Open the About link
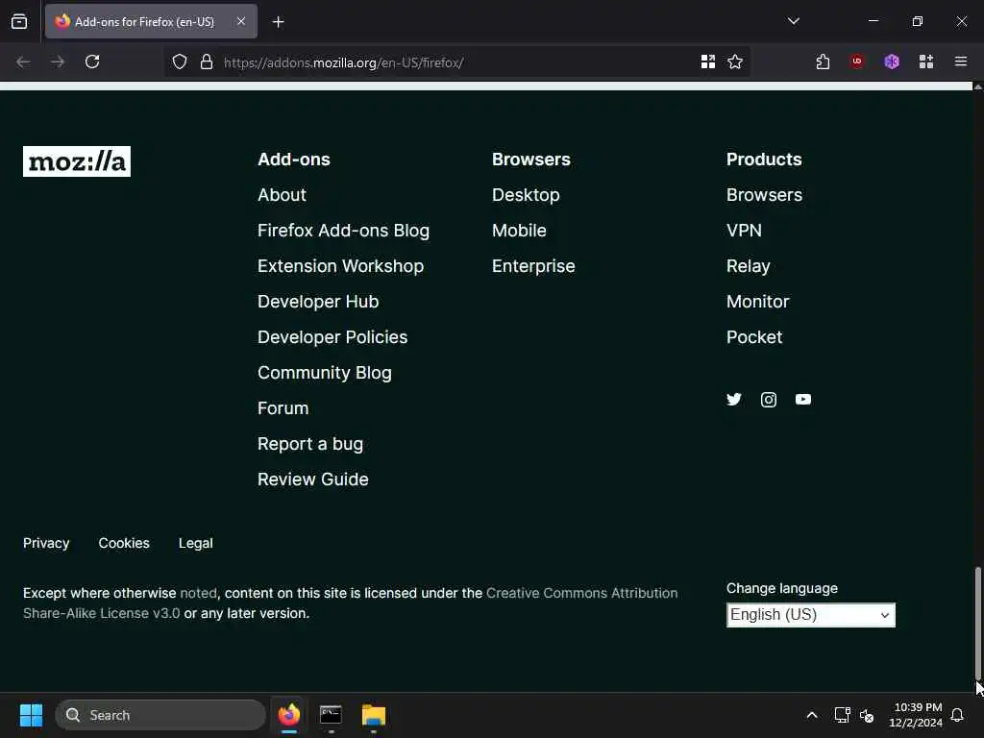The width and height of the screenshot is (984, 738). [x=282, y=195]
